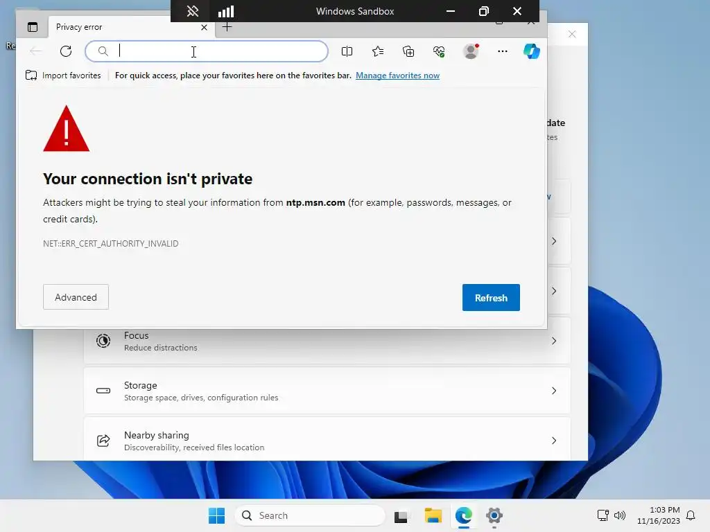Click the Microsoft Edge taskbar icon

(x=464, y=515)
